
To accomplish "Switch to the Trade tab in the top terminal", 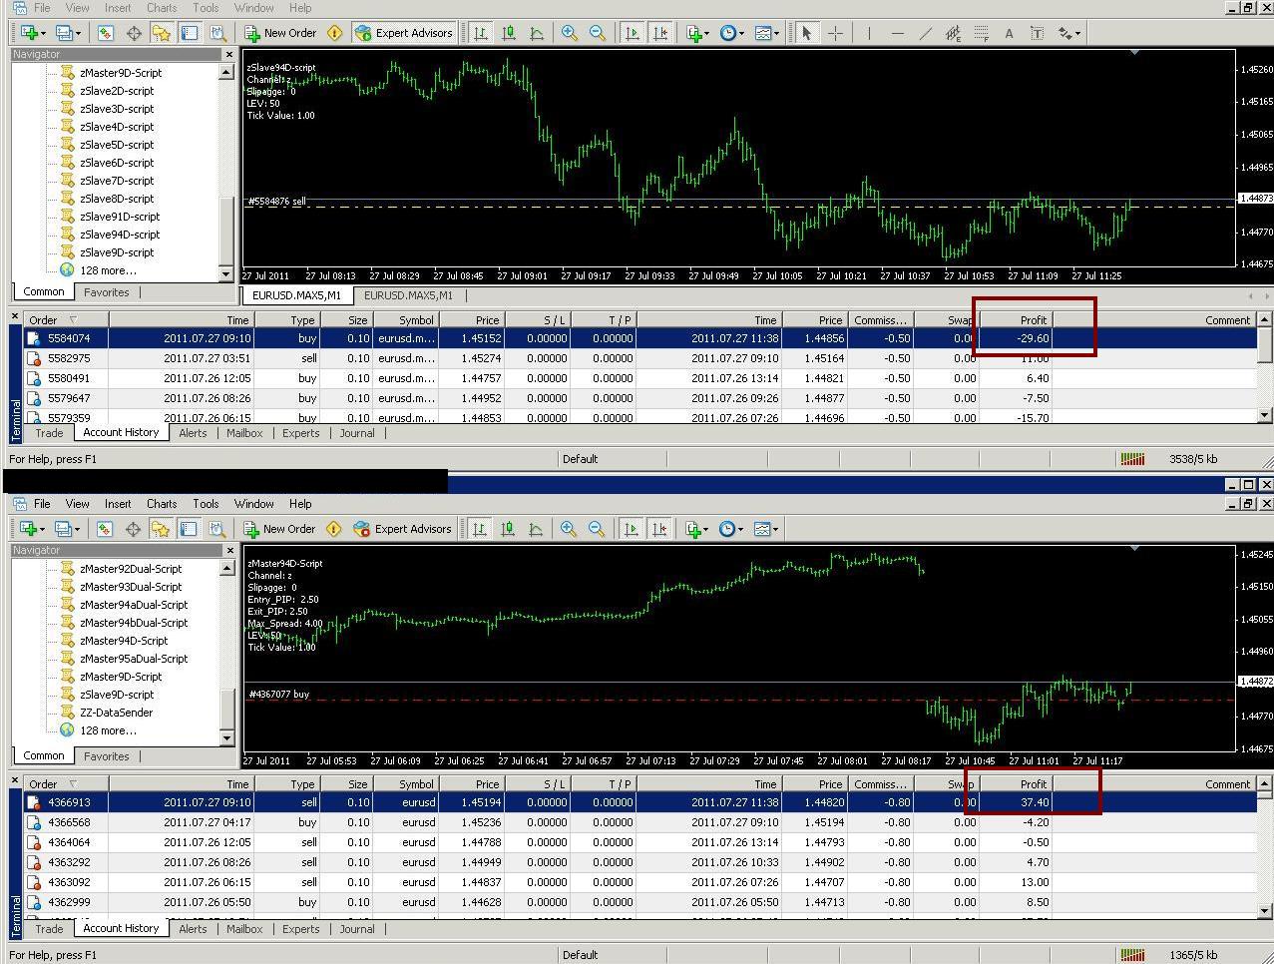I will click(49, 433).
